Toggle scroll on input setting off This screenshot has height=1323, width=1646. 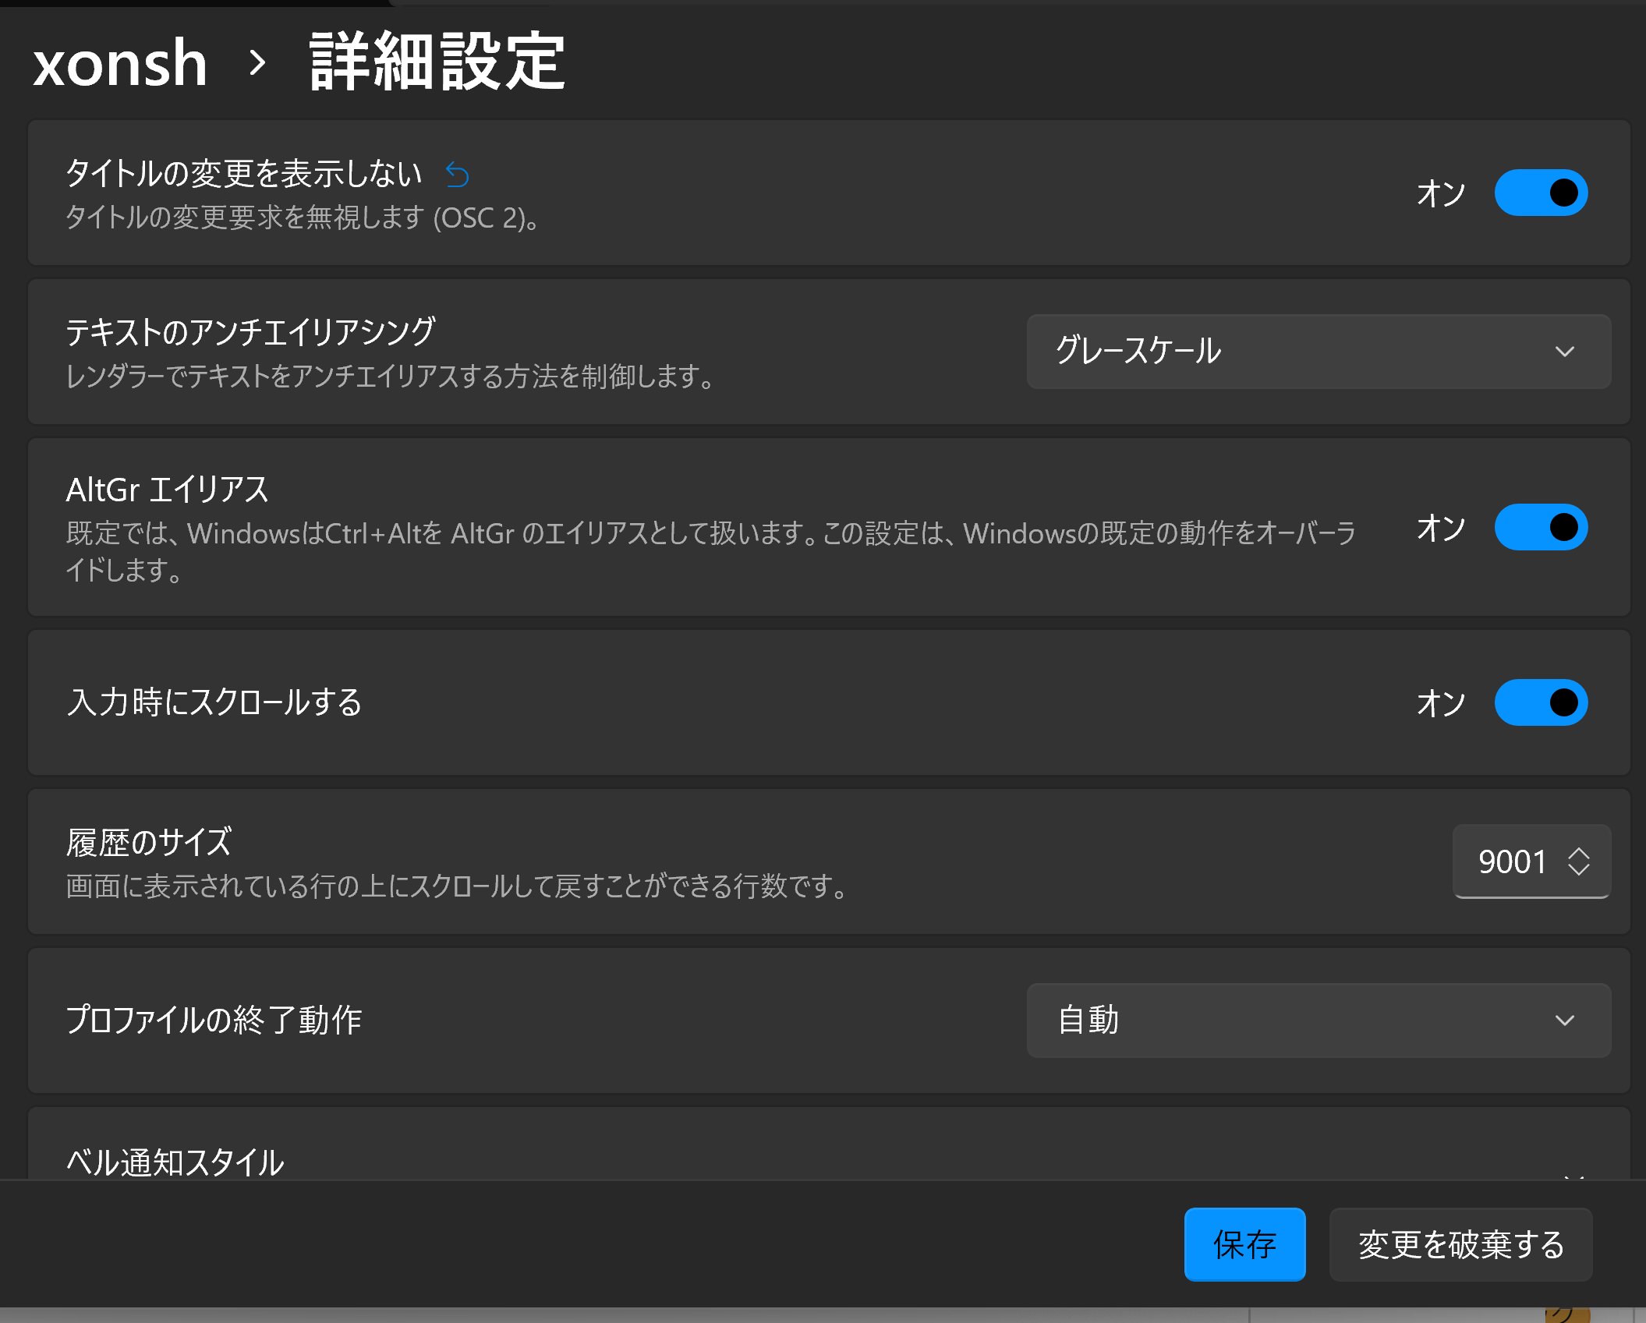pos(1540,702)
